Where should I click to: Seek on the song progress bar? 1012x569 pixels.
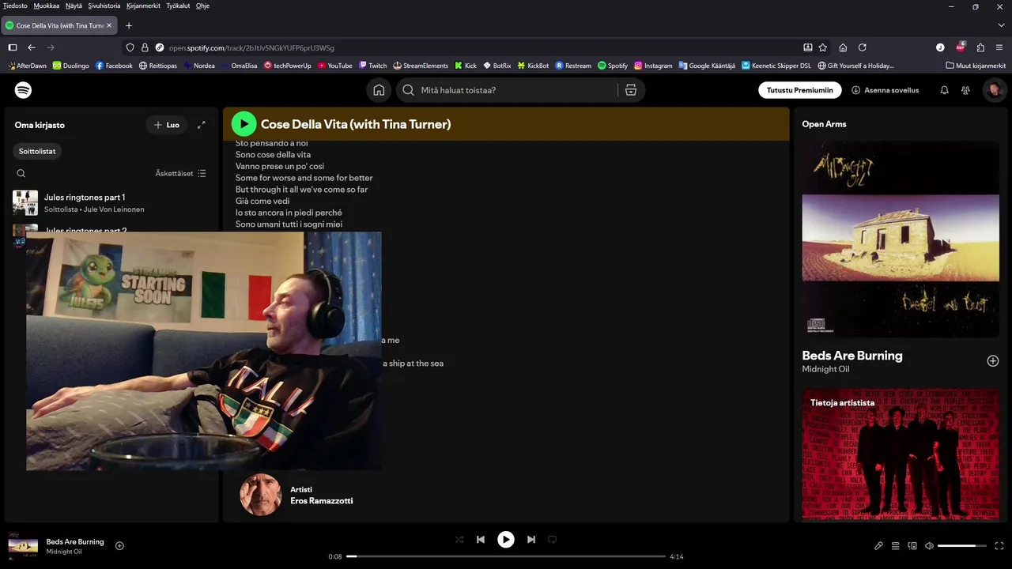[506, 556]
